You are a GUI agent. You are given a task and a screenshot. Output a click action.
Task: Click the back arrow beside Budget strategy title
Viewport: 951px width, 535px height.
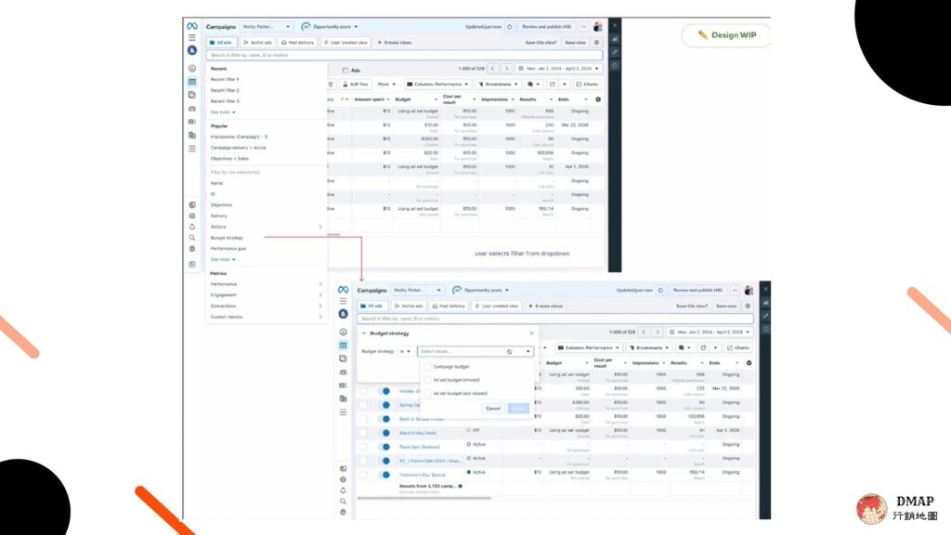364,333
